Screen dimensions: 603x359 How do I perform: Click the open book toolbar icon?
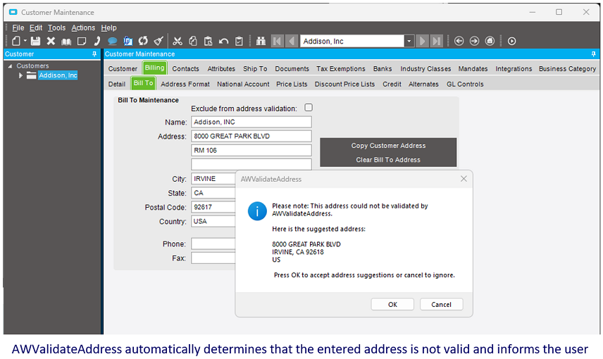[x=66, y=41]
